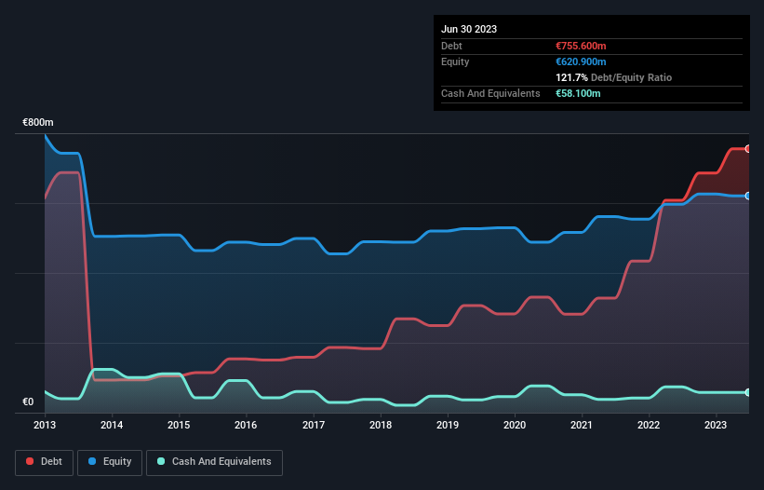Click the €800m y-axis label
Viewport: 764px width, 490px height.
tap(38, 122)
